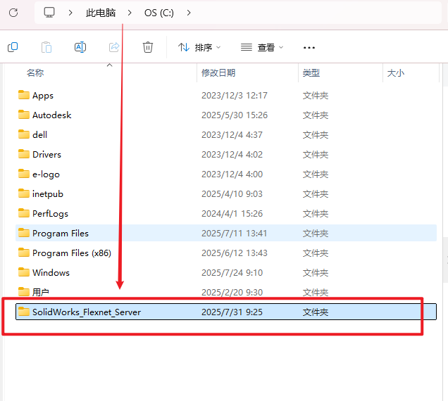Image resolution: width=448 pixels, height=401 pixels.
Task: Click the Rename toolbar icon
Action: tap(80, 47)
